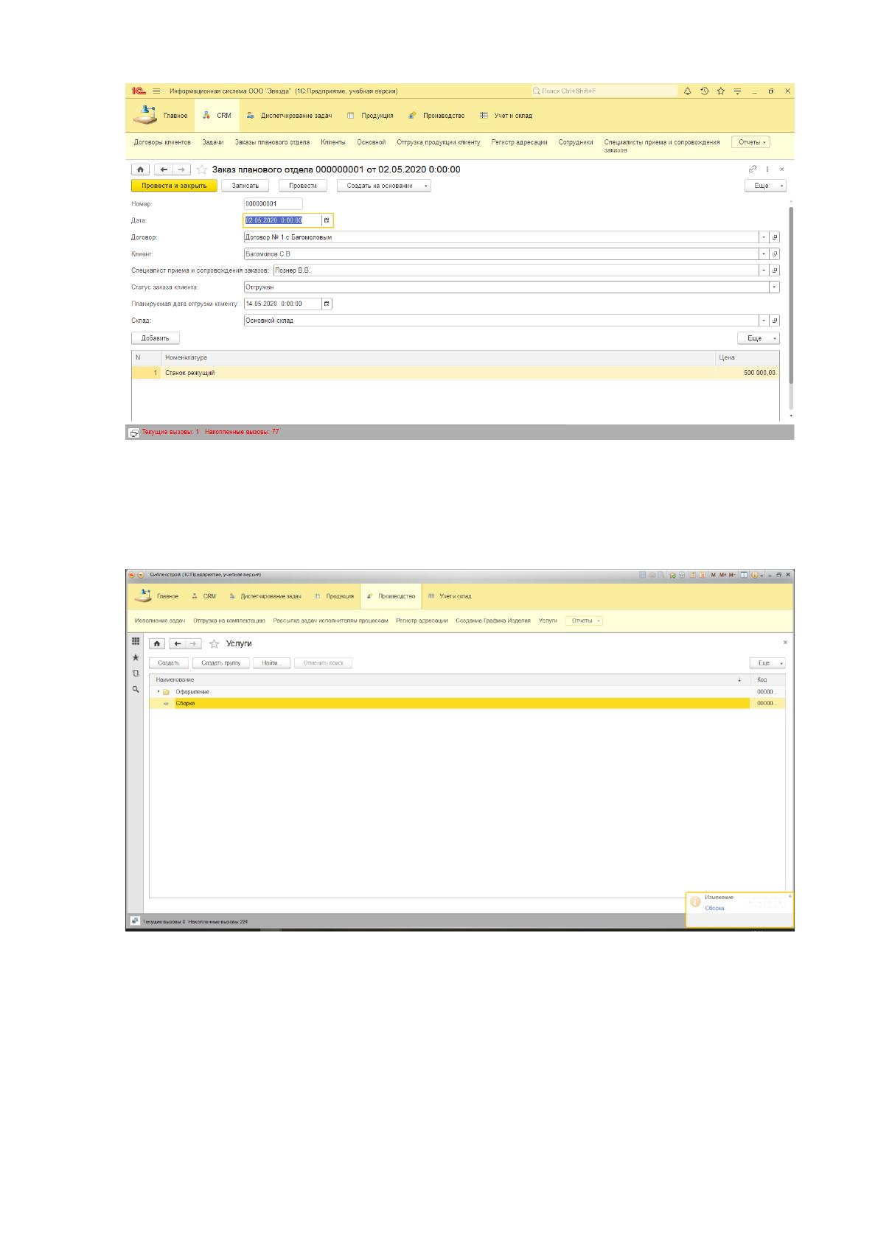Open the notifications bell in the Звезда title bar
878x1241 pixels.
click(x=688, y=91)
